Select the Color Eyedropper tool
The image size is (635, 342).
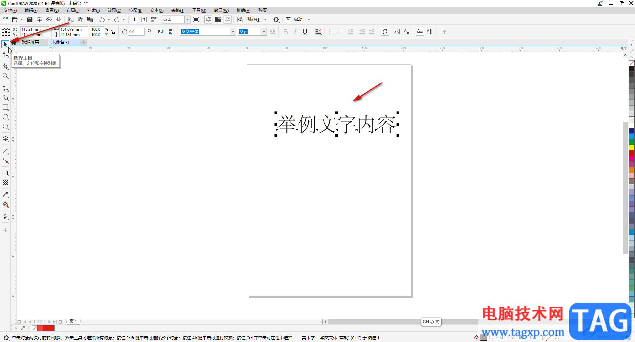pos(5,195)
